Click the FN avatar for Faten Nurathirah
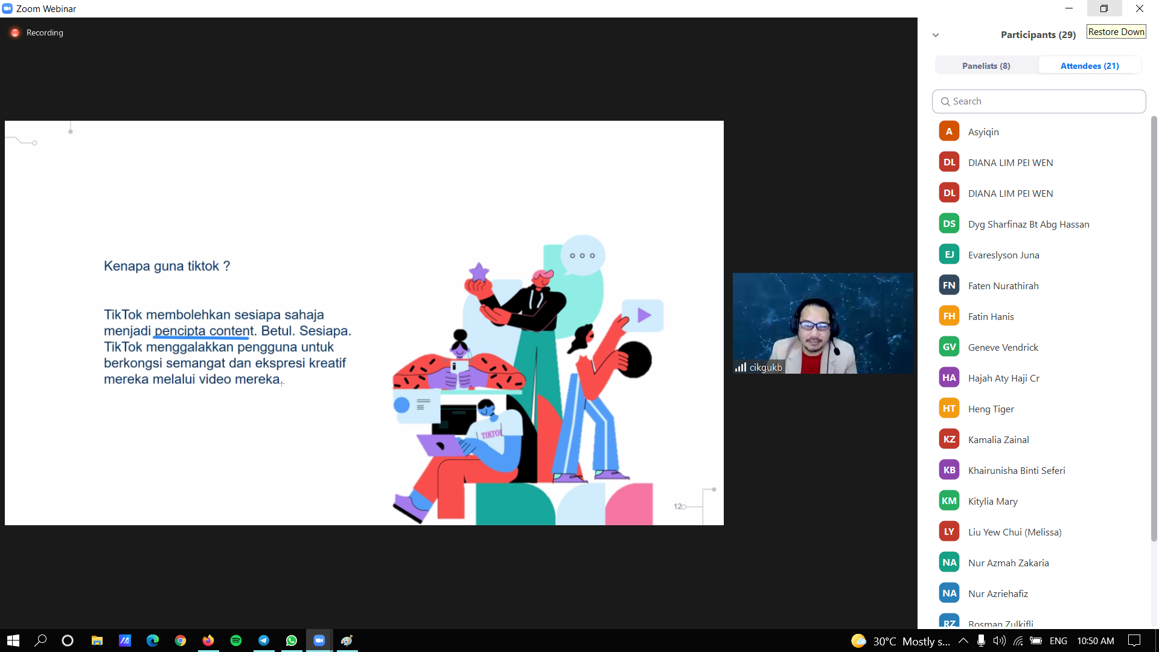This screenshot has width=1159, height=652. (949, 286)
